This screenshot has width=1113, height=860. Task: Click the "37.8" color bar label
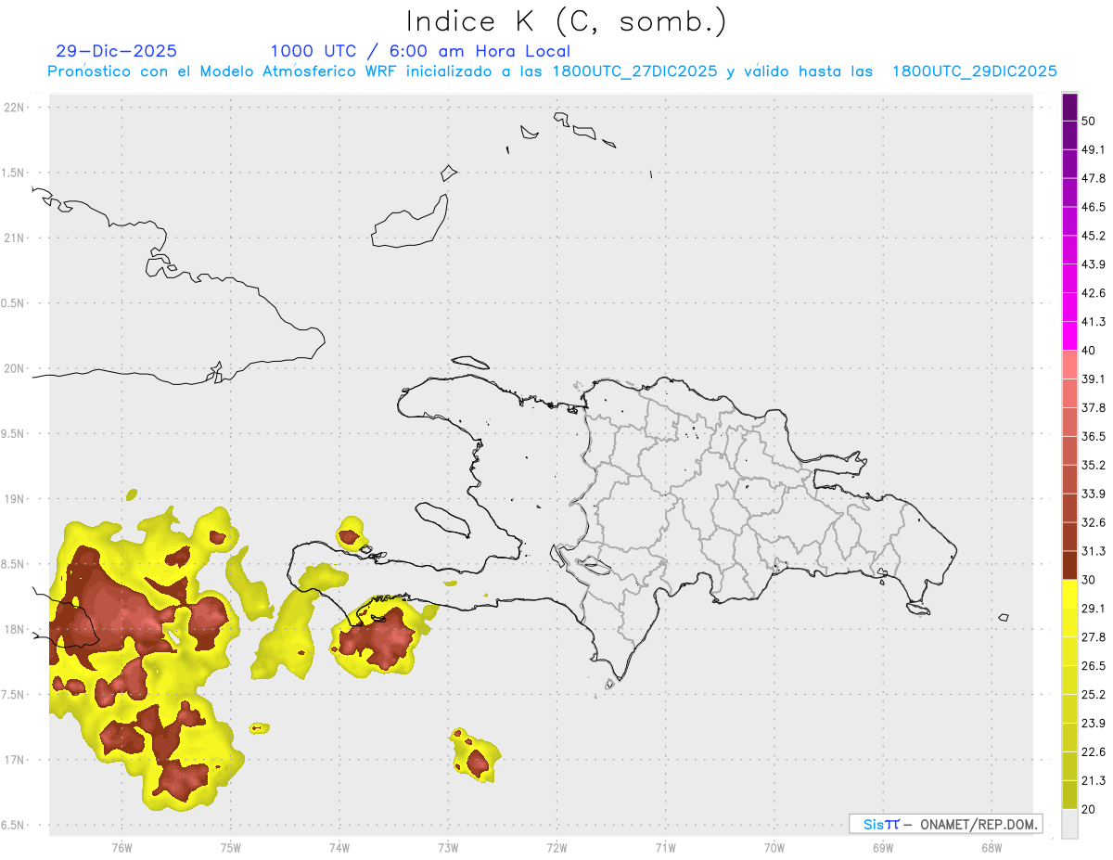click(x=1094, y=407)
